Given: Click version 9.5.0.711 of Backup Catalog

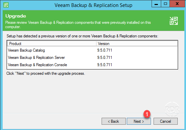Looking at the screenshot, I should [105, 50].
